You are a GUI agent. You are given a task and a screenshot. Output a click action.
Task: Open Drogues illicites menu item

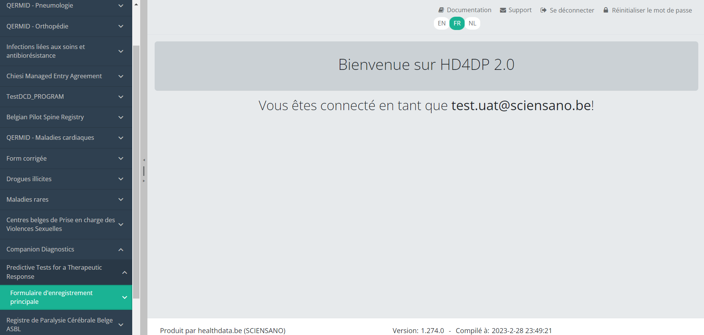[29, 179]
